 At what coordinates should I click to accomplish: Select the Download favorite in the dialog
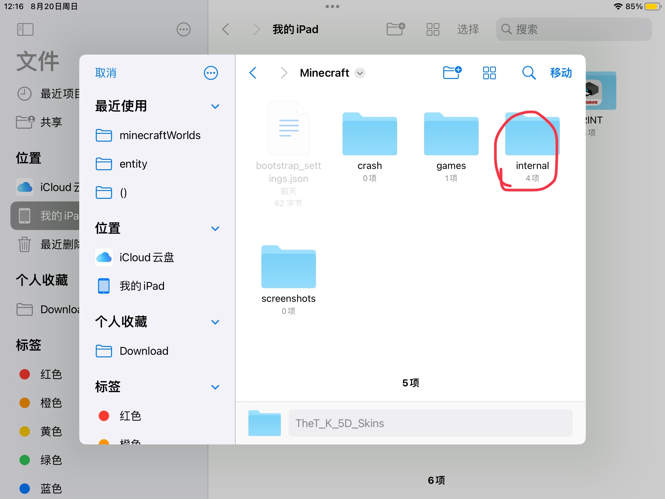[157, 351]
